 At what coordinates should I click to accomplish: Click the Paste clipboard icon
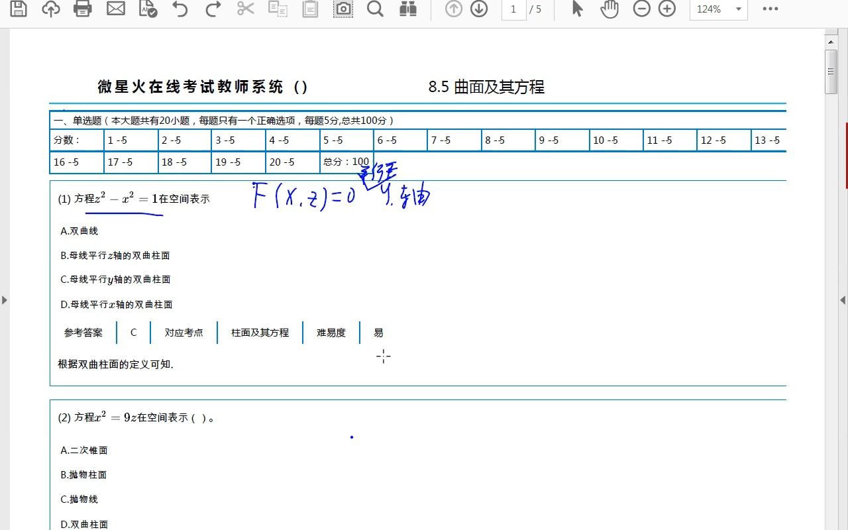(x=310, y=9)
